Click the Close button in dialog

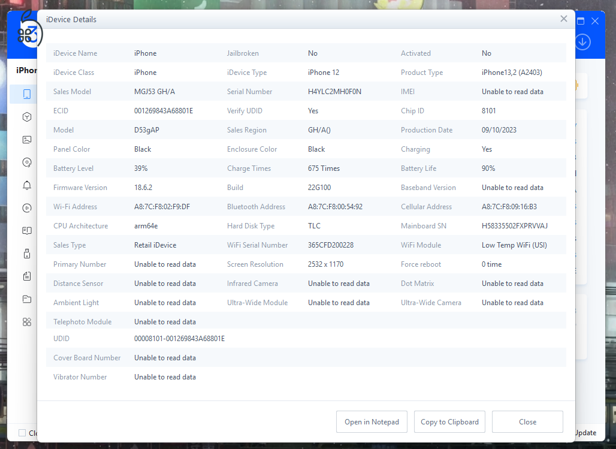[527, 422]
